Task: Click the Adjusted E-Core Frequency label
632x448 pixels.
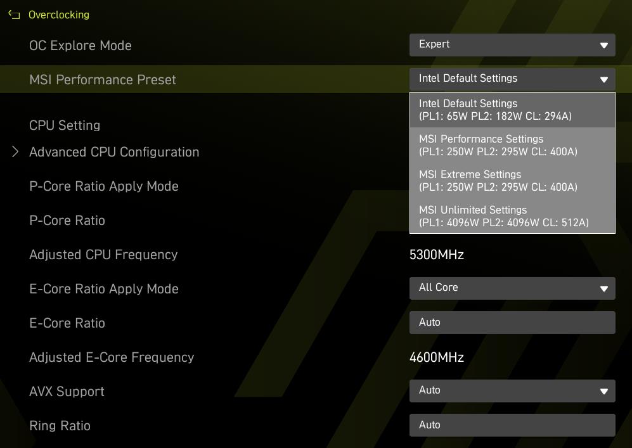Action: 112,357
